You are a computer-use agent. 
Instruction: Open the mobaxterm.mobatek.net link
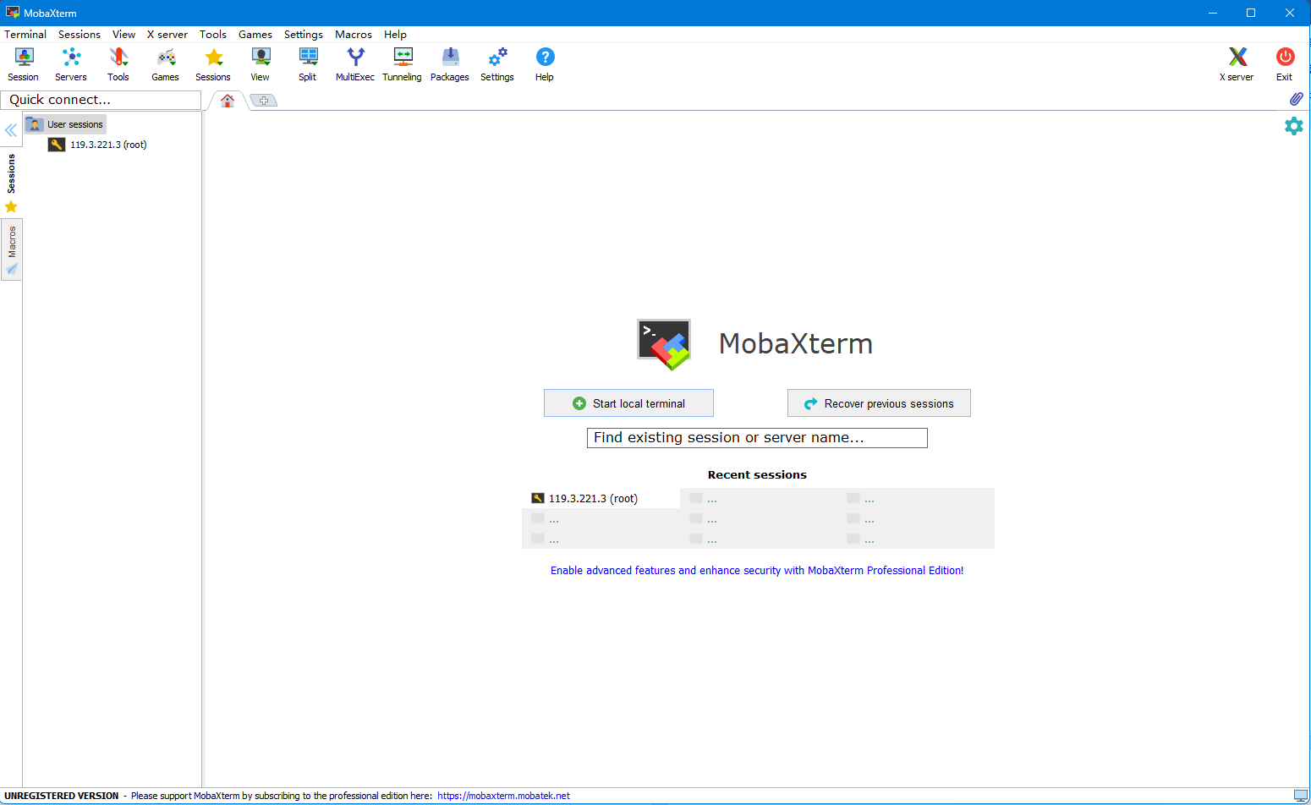point(503,796)
